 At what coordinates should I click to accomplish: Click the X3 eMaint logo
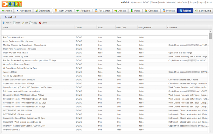pyautogui.click(x=11, y=4)
